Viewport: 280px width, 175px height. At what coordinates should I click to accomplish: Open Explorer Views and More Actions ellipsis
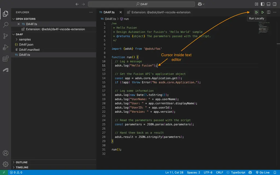pos(91,12)
